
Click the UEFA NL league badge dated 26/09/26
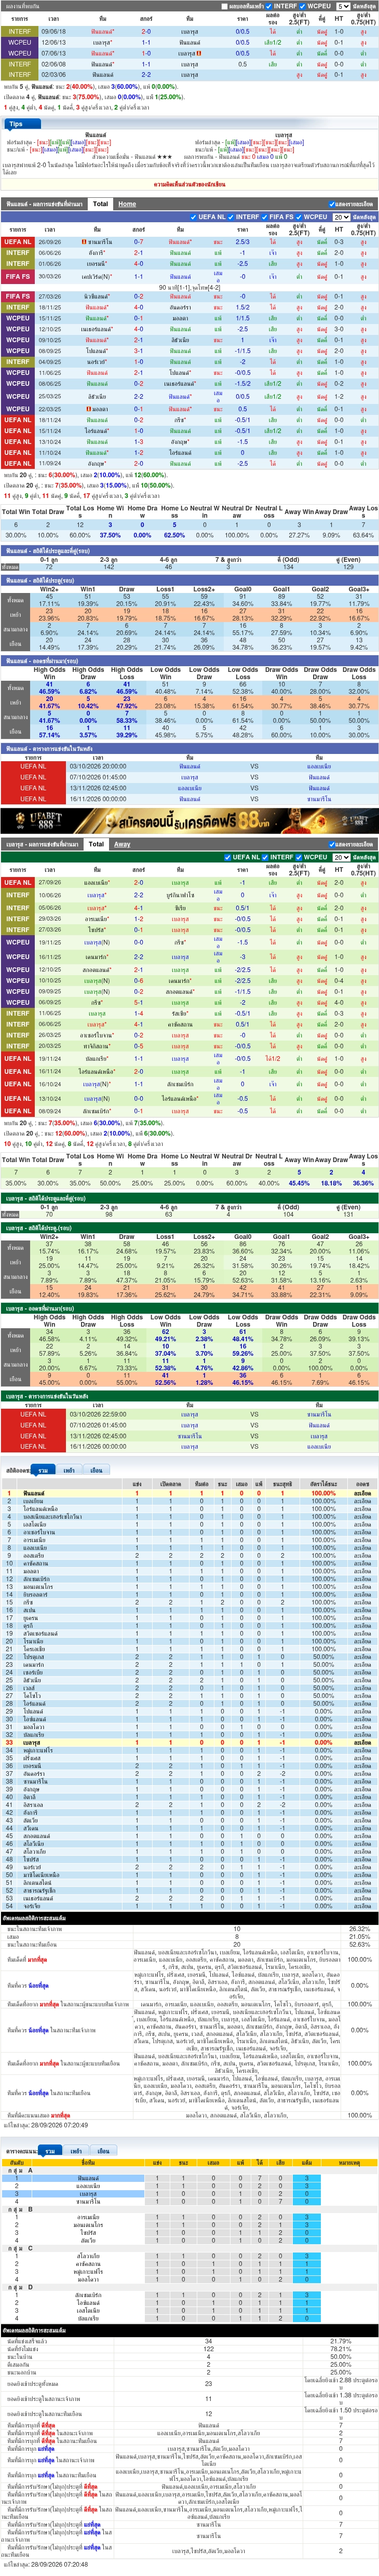point(18,242)
